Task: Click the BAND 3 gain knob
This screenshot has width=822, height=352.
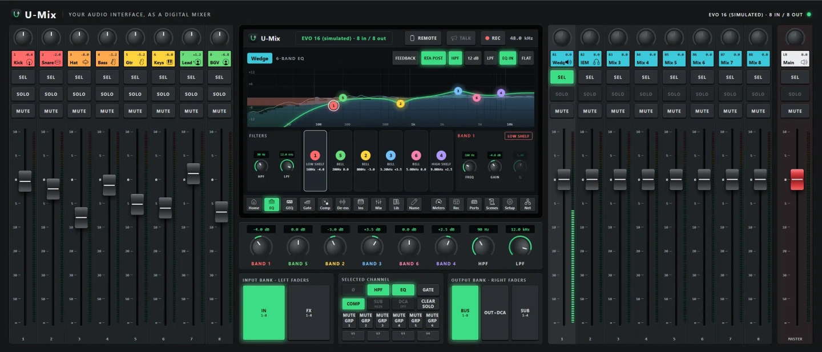Action: [372, 246]
